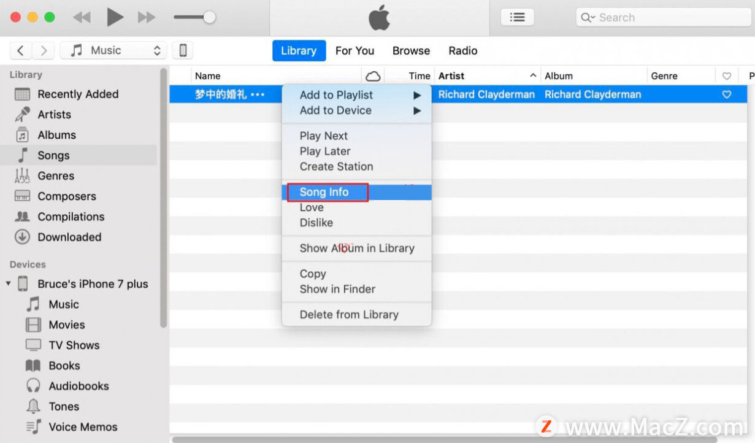Click the iCloud status column header
The height and width of the screenshot is (443, 755).
pyautogui.click(x=373, y=76)
